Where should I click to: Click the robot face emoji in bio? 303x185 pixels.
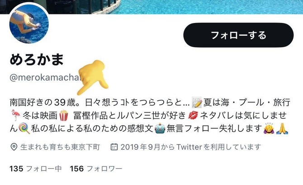[160, 128]
